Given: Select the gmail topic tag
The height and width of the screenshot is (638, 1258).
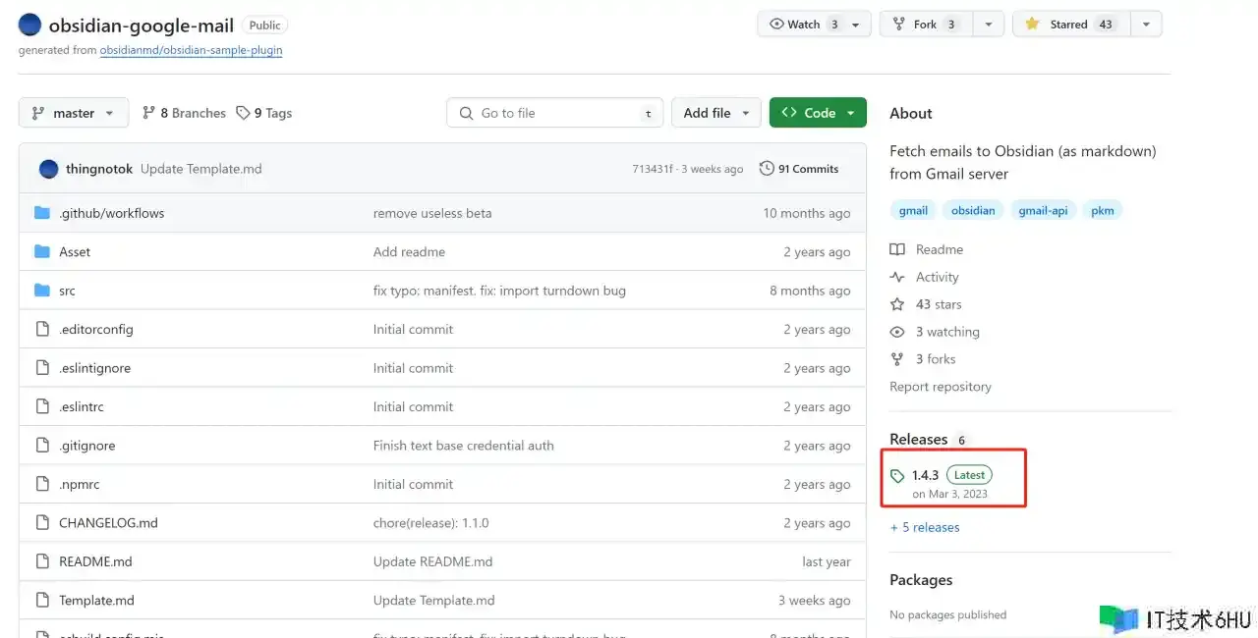Looking at the screenshot, I should [913, 210].
